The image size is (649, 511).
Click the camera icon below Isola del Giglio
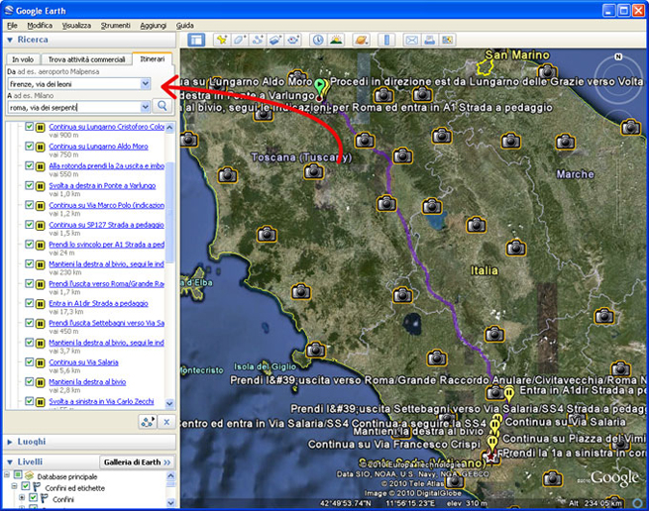tap(315, 350)
